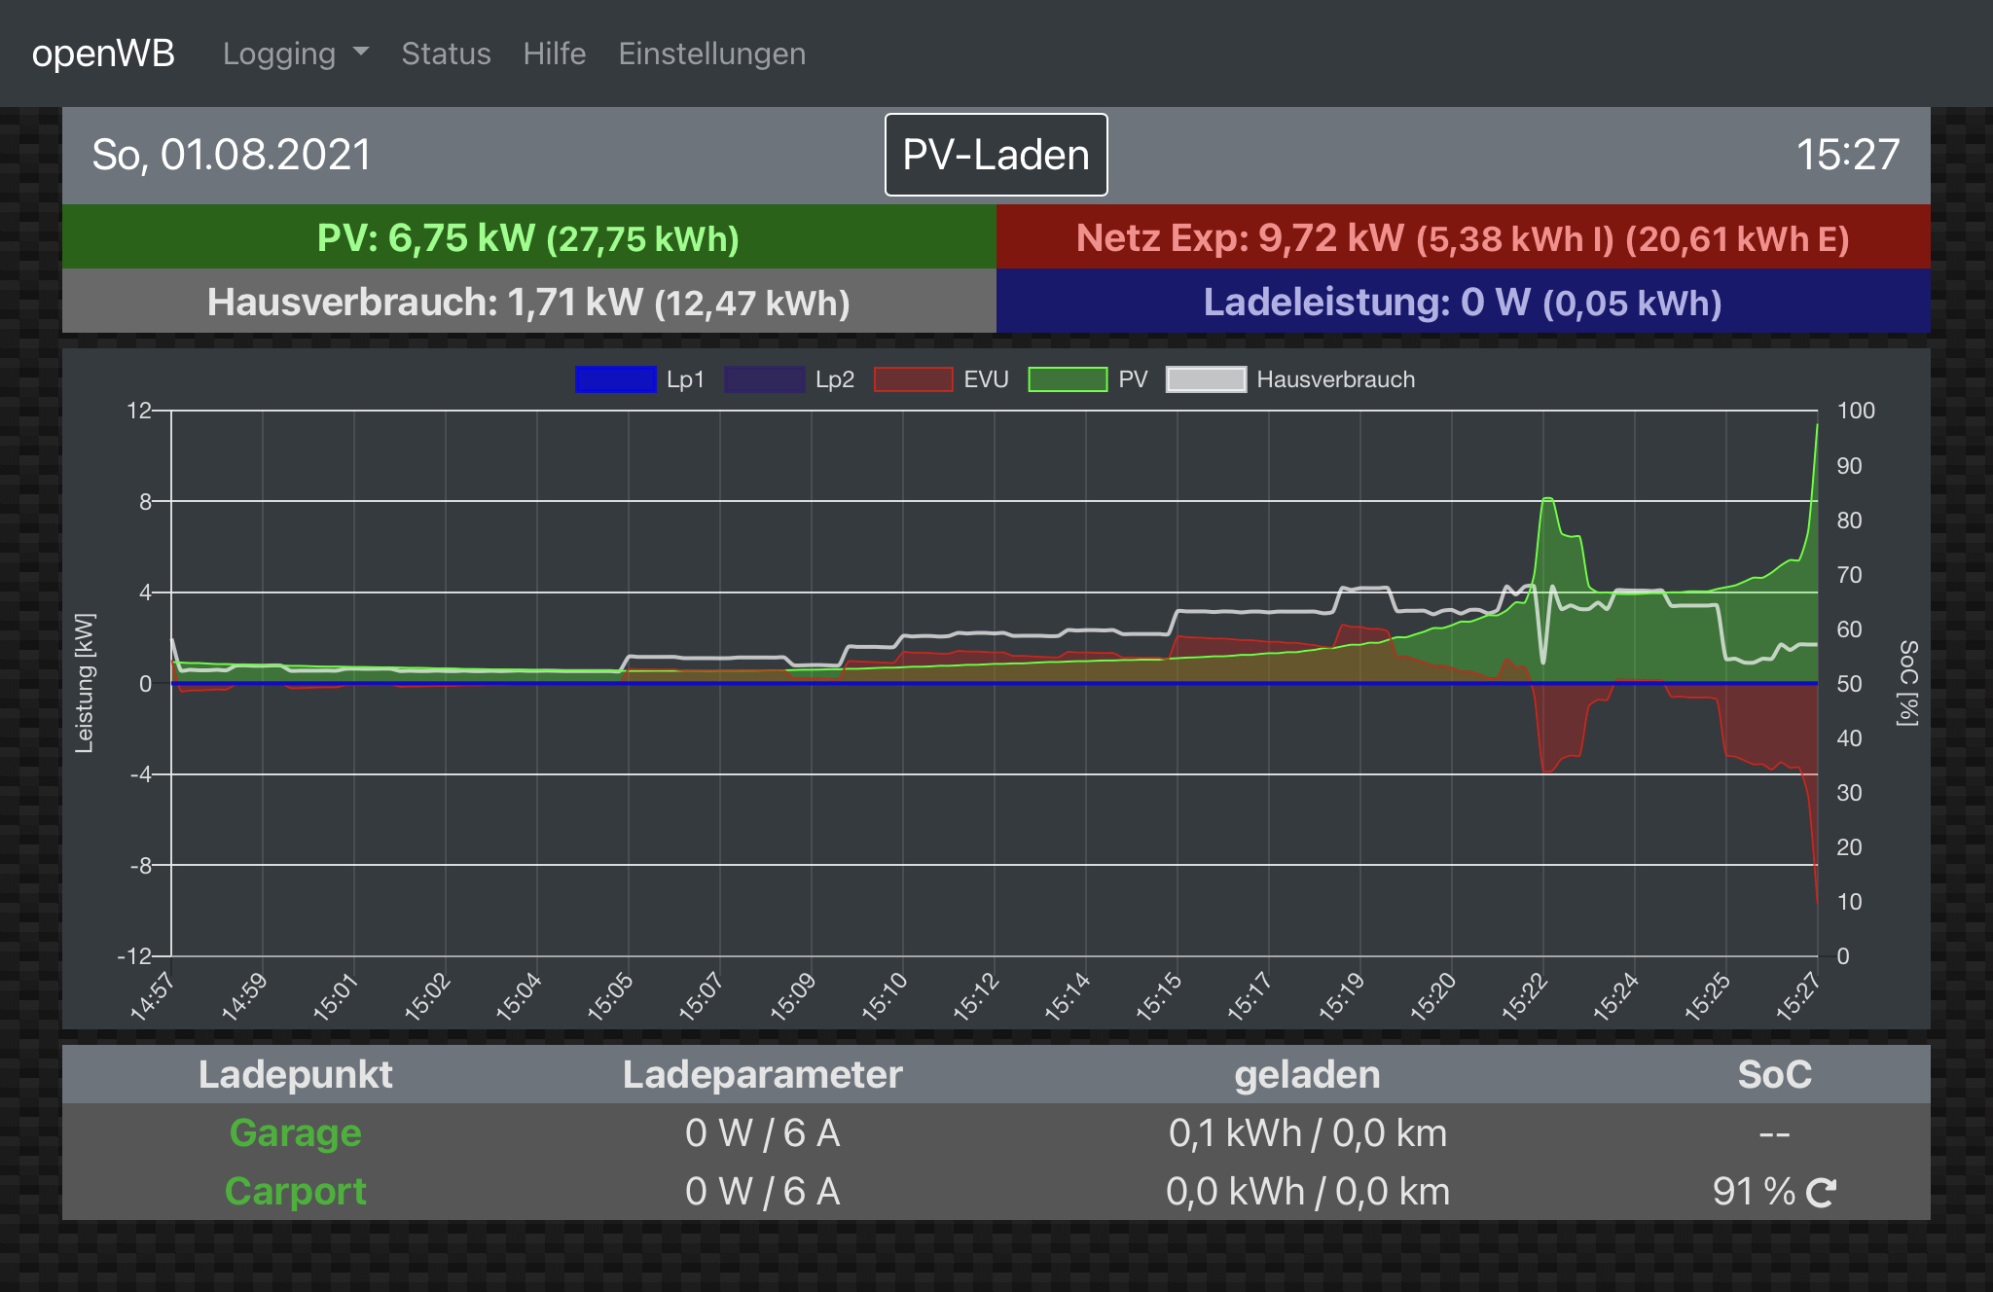Go to Einstellungen

click(711, 54)
